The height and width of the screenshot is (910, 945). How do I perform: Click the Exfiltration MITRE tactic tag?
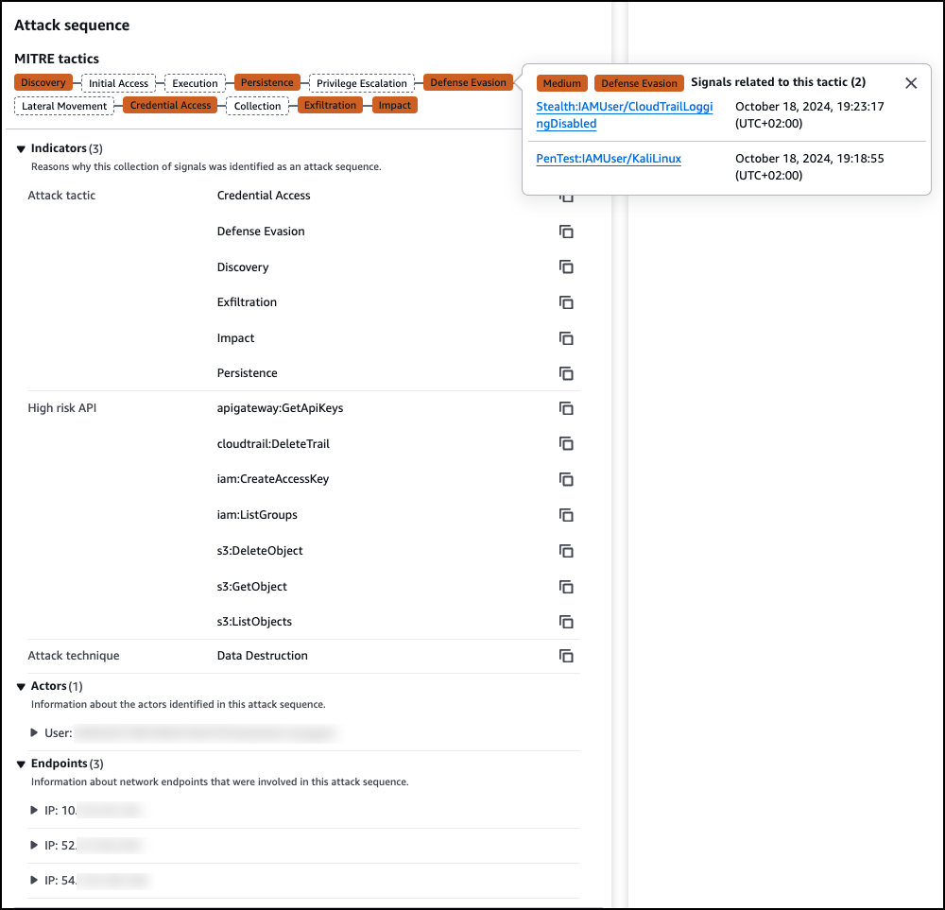(x=330, y=106)
